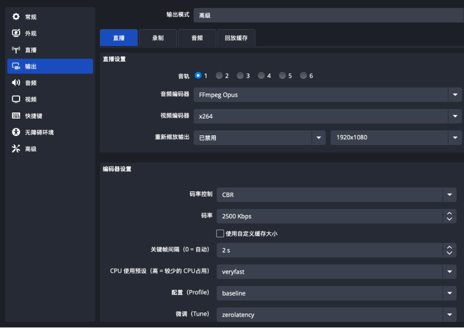This screenshot has height=328, width=464.
Task: Open the 视频编码器 x264 dropdown
Action: [328, 116]
